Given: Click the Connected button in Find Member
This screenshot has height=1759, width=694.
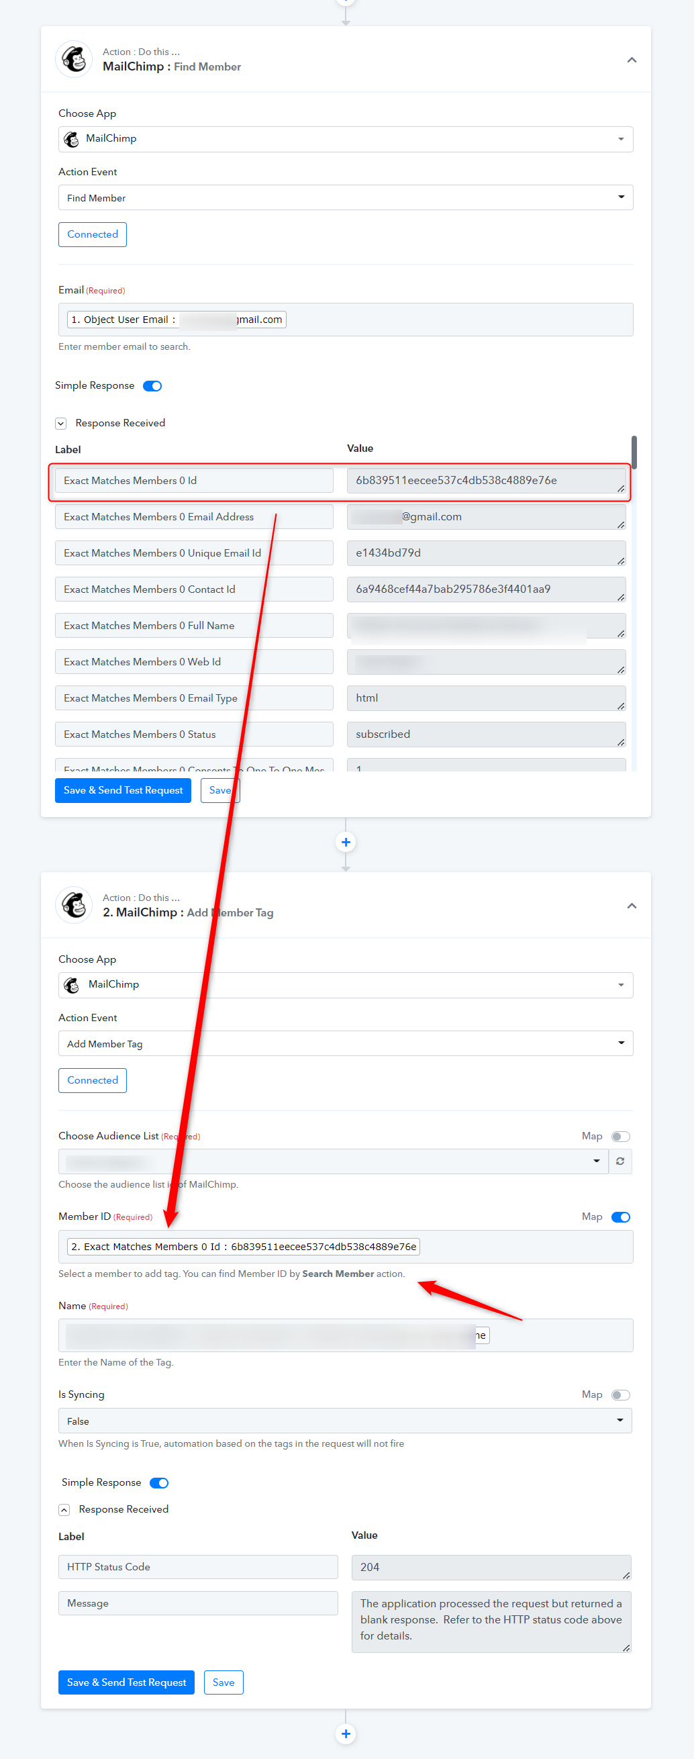Looking at the screenshot, I should [93, 234].
